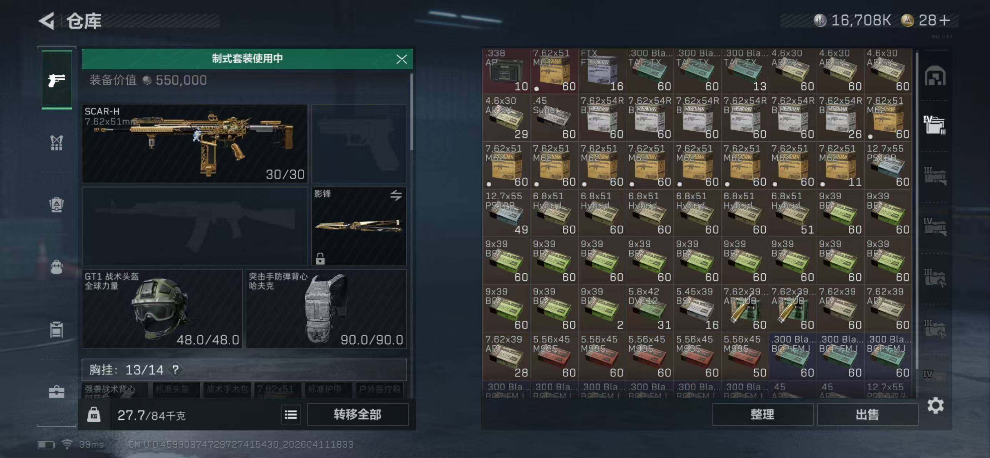Click the list view icon beside 转移全部
This screenshot has height=458, width=990.
[x=291, y=415]
